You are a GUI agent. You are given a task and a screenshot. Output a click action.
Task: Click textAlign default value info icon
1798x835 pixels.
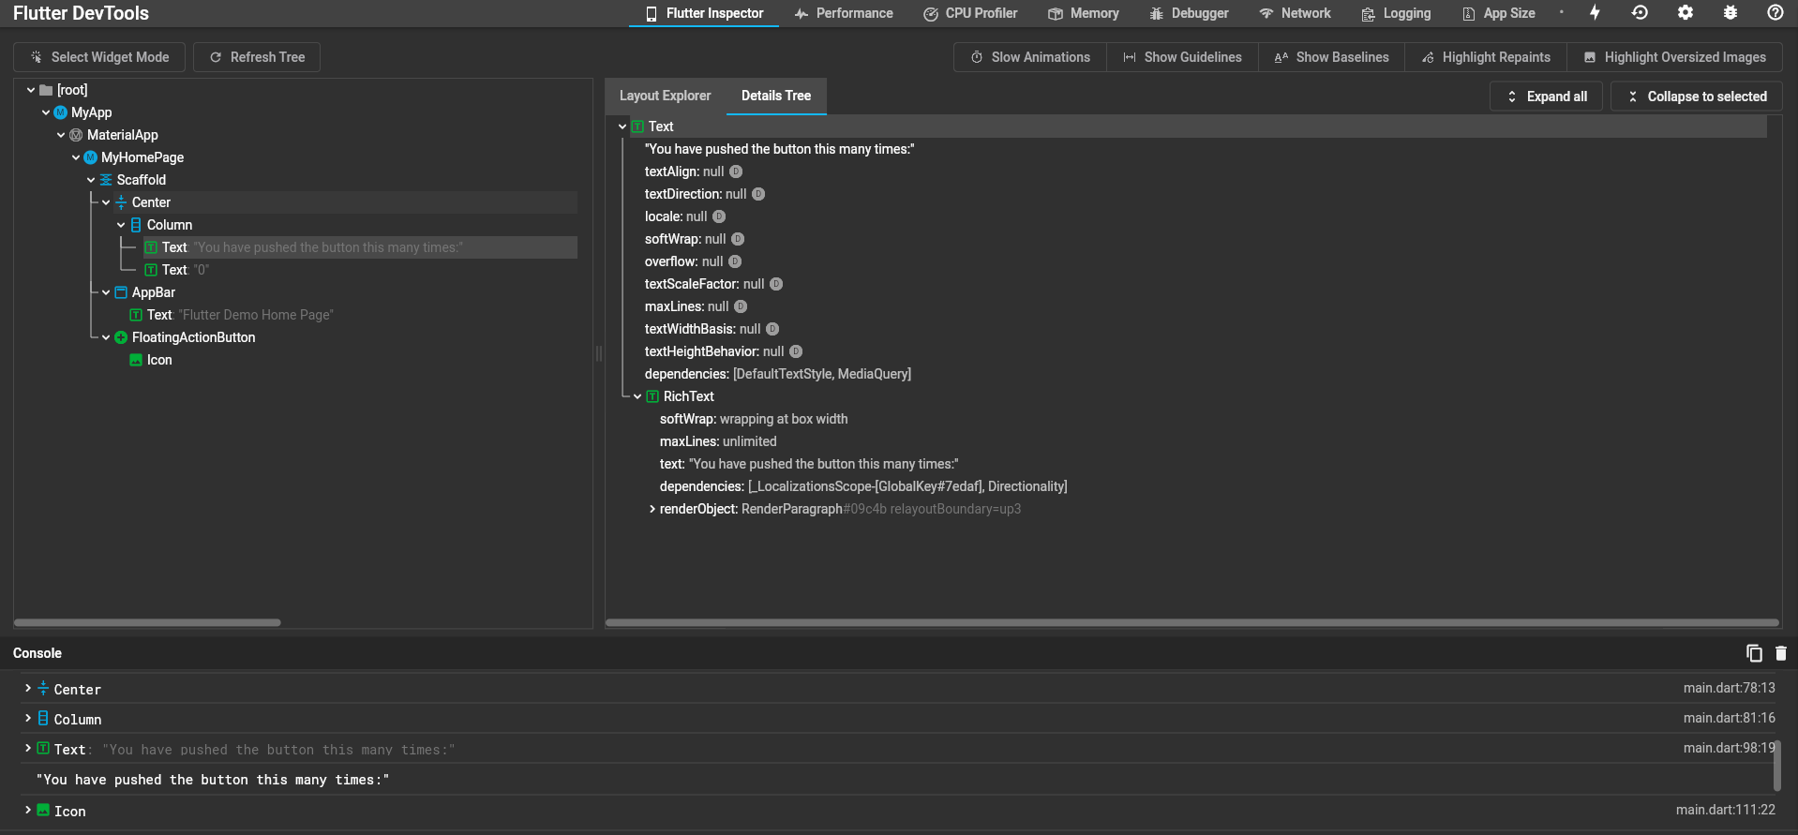tap(736, 171)
